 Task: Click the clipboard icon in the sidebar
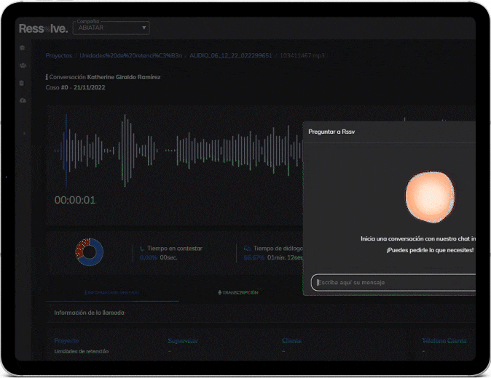pos(23,84)
